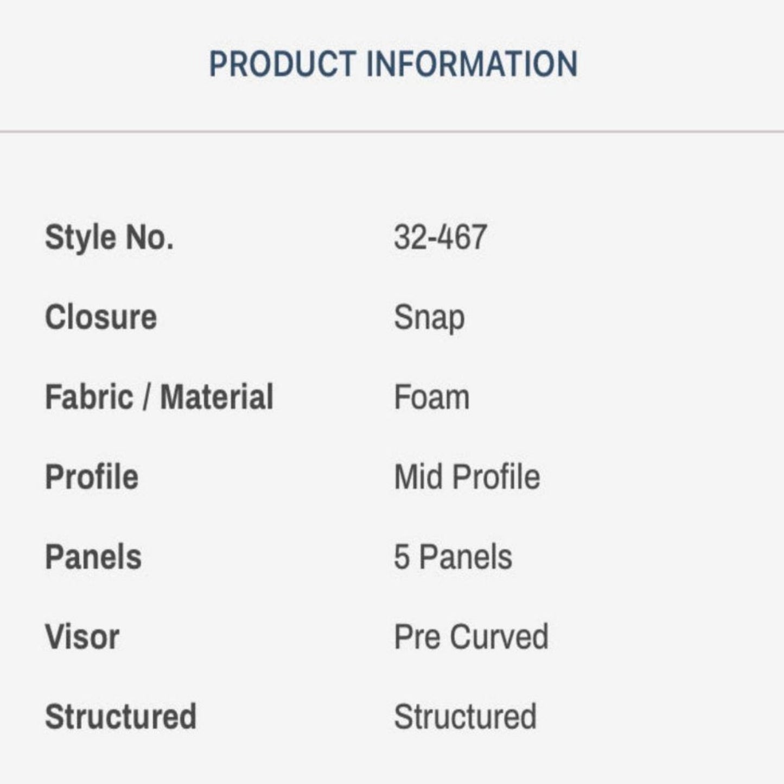Viewport: 784px width, 784px height.
Task: Click the Foam material value
Action: 431,397
